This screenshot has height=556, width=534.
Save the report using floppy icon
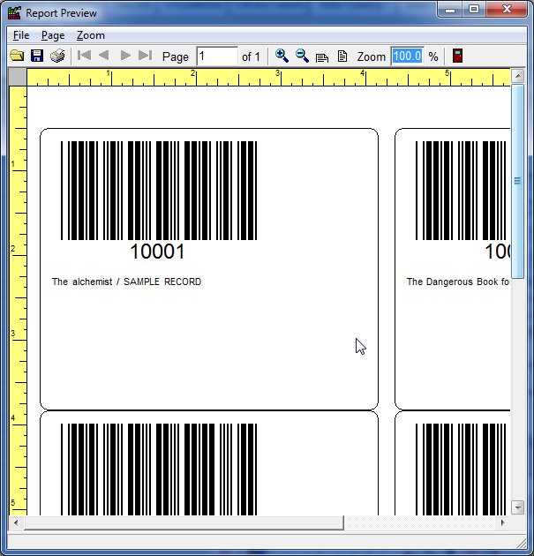tap(37, 56)
